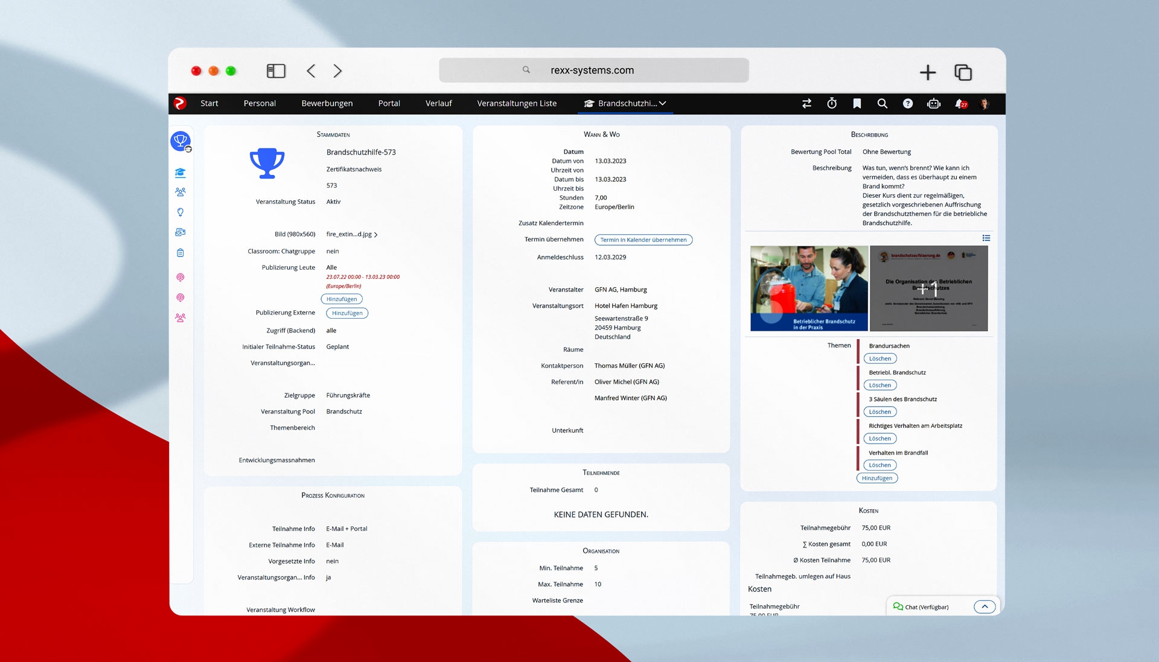Image resolution: width=1159 pixels, height=662 pixels.
Task: Click Termin in Kalender übernehmen button
Action: coord(643,240)
